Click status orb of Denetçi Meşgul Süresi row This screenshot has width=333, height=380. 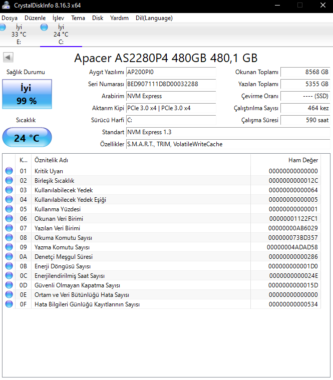(x=9, y=257)
